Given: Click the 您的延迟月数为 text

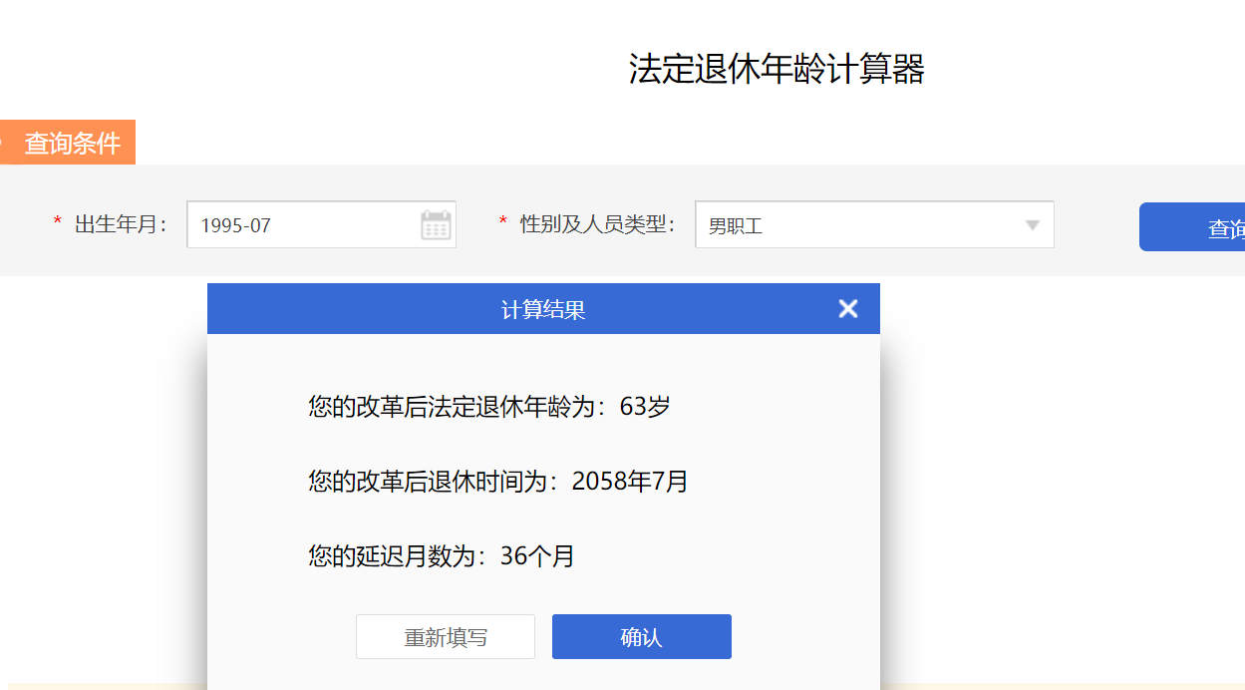Looking at the screenshot, I should pyautogui.click(x=403, y=556).
